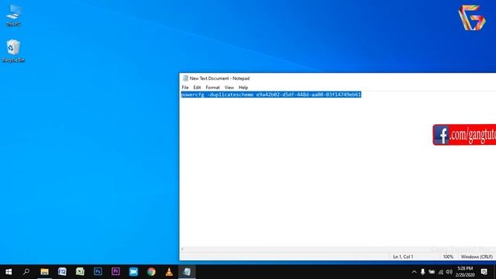The image size is (496, 279).
Task: Open the Notepad Help menu
Action: [243, 88]
